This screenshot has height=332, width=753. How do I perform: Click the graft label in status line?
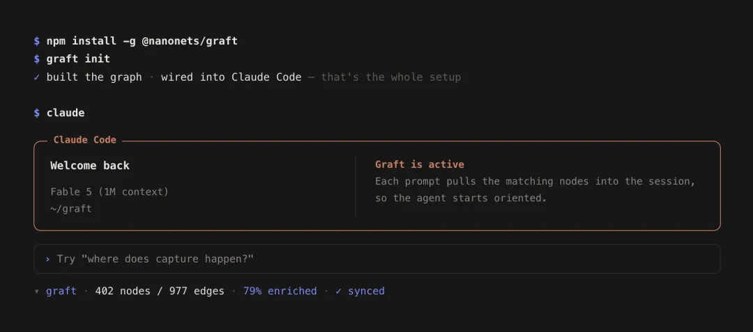(61, 291)
